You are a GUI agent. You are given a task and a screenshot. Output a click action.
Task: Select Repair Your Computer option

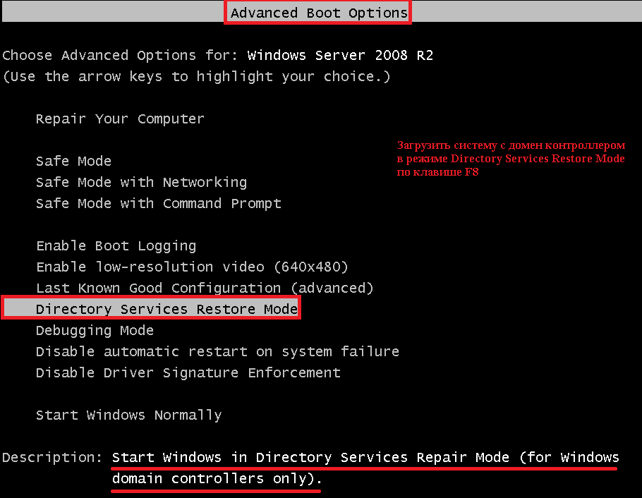coord(120,119)
